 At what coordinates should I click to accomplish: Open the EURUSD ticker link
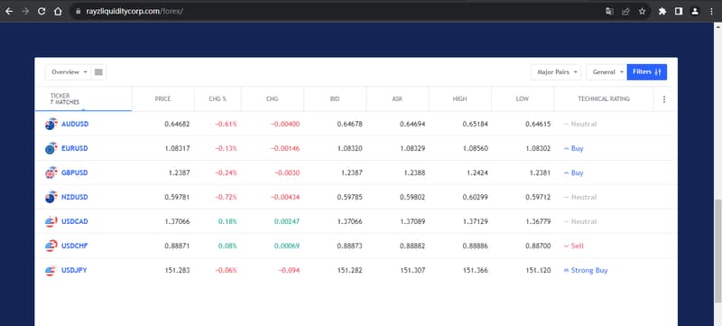(x=75, y=148)
